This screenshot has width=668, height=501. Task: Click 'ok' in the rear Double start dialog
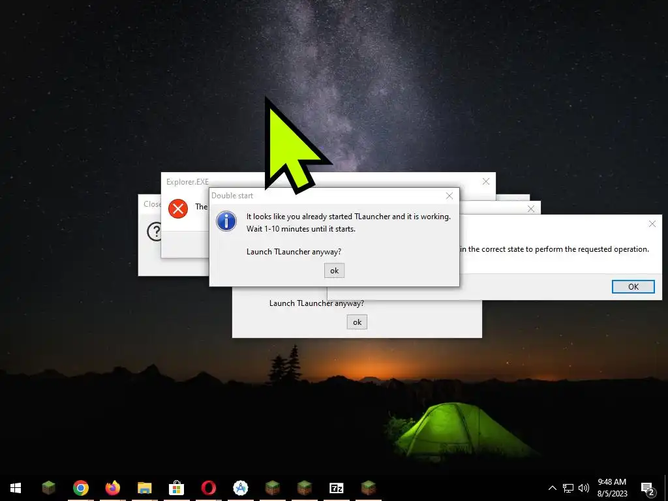click(357, 322)
